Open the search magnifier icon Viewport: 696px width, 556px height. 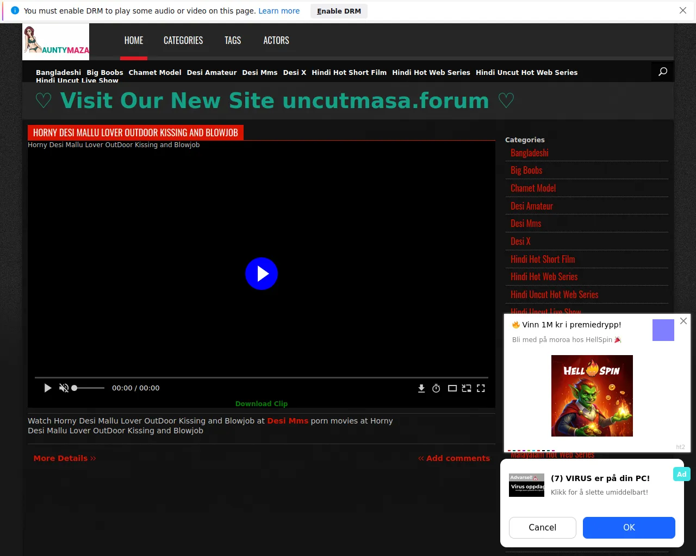click(x=662, y=72)
